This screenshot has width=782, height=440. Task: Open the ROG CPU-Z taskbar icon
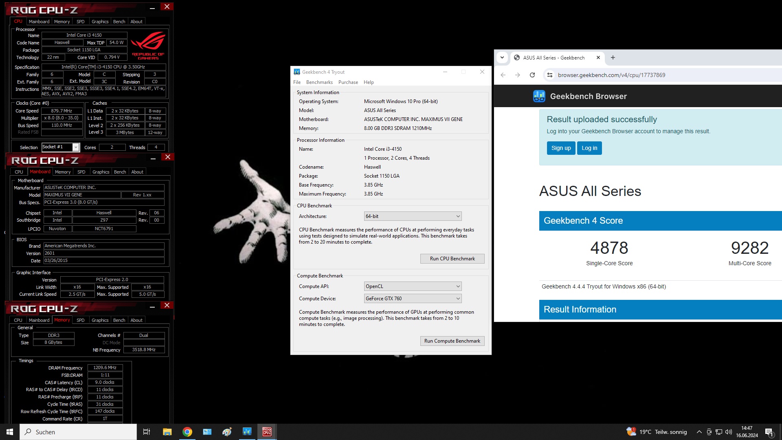click(x=267, y=432)
